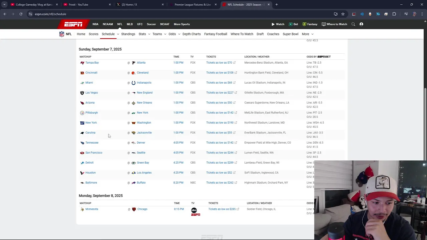The height and width of the screenshot is (240, 427).
Task: Bookmark this page with the star icon
Action: pos(343,14)
